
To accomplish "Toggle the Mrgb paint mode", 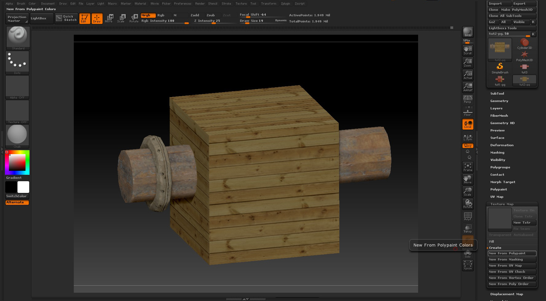I will coord(148,15).
